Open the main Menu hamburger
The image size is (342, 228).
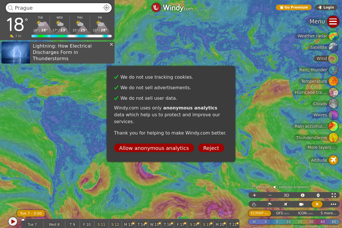[x=333, y=22]
